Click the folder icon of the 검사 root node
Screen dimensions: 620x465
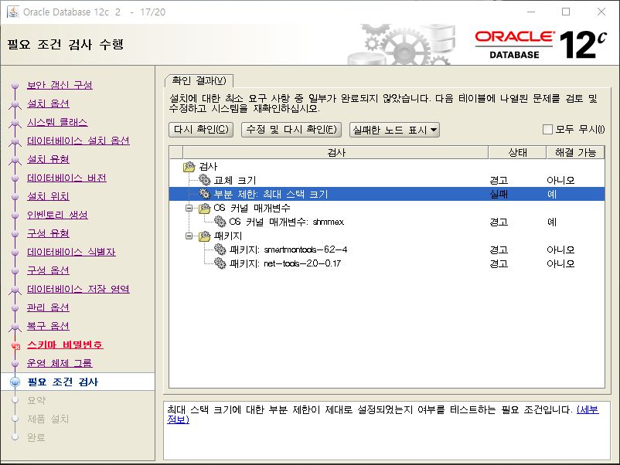pos(189,166)
